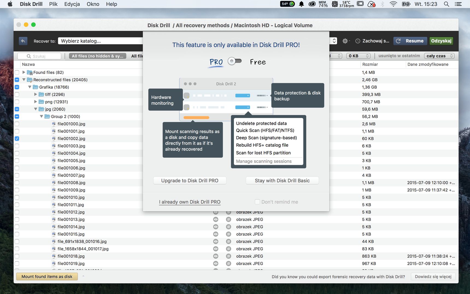Open the Plik menu
The height and width of the screenshot is (294, 470).
point(53,4)
